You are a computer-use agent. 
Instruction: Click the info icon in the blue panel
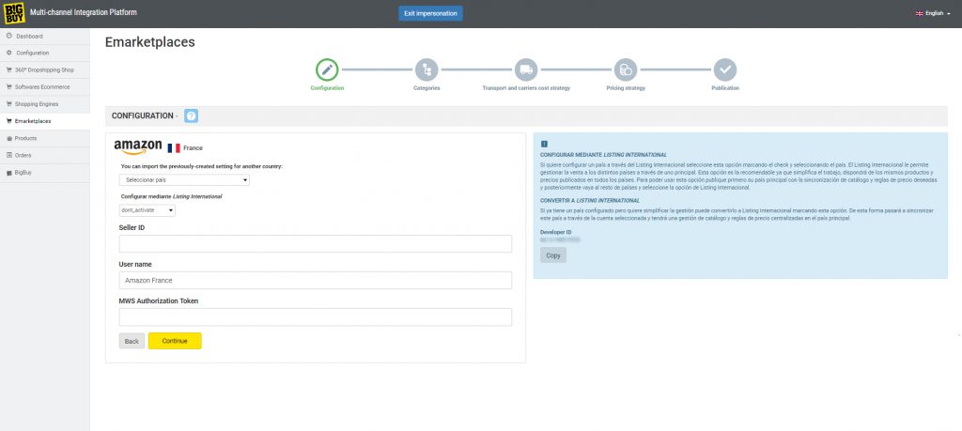544,144
